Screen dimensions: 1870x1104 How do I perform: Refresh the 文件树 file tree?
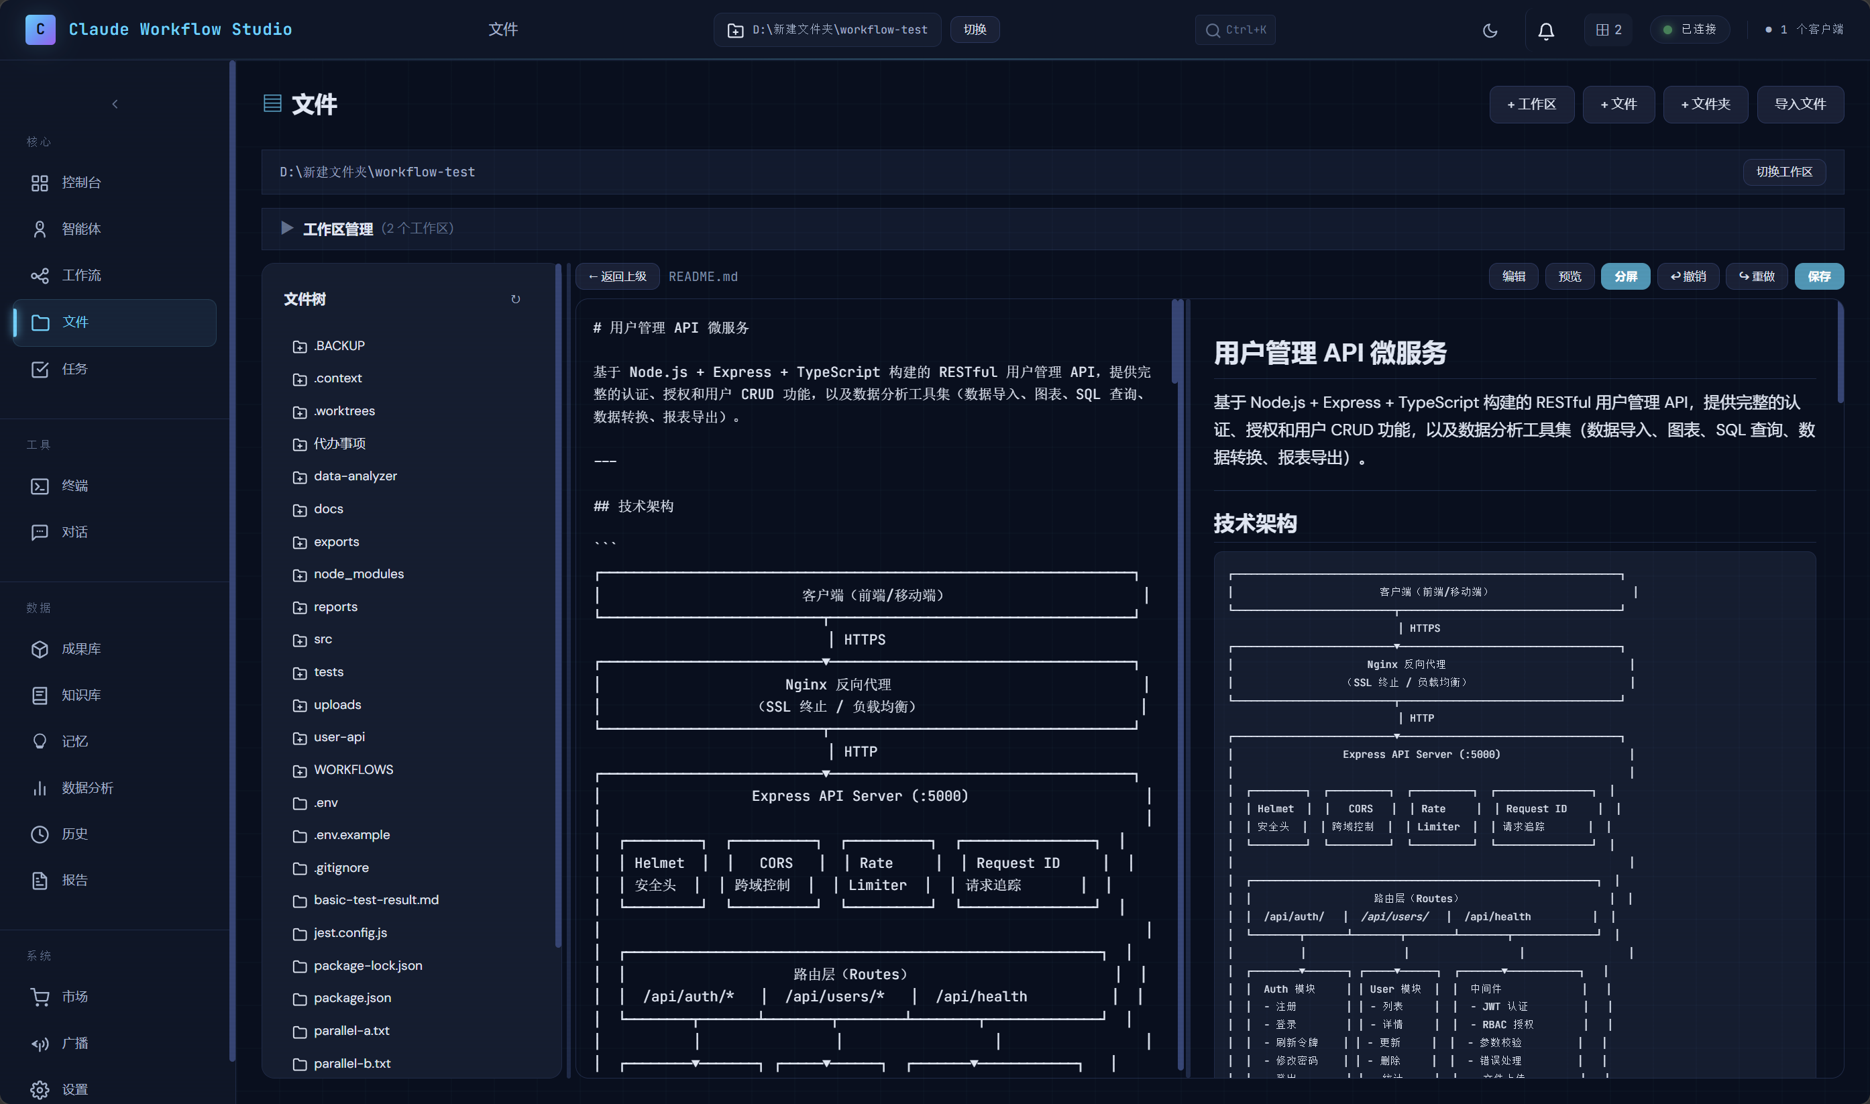click(516, 299)
